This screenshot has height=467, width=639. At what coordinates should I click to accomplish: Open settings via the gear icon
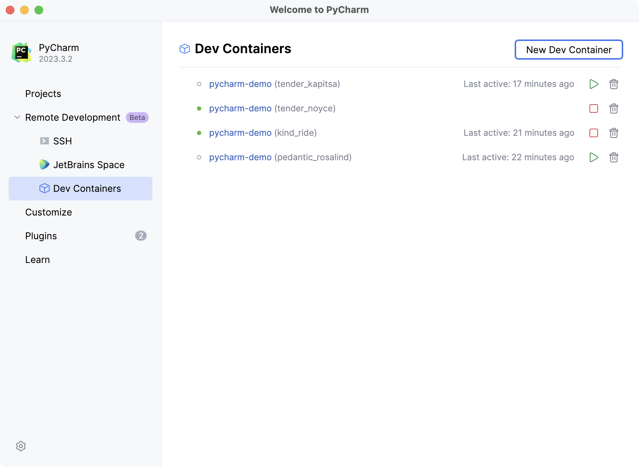21,446
